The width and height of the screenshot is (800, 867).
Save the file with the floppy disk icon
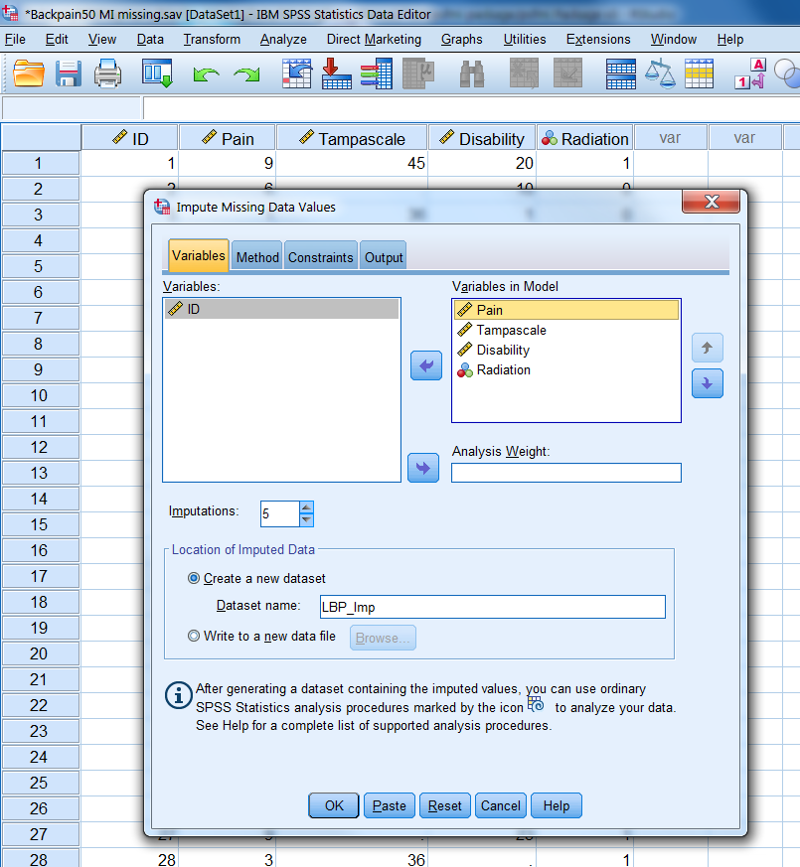coord(69,73)
